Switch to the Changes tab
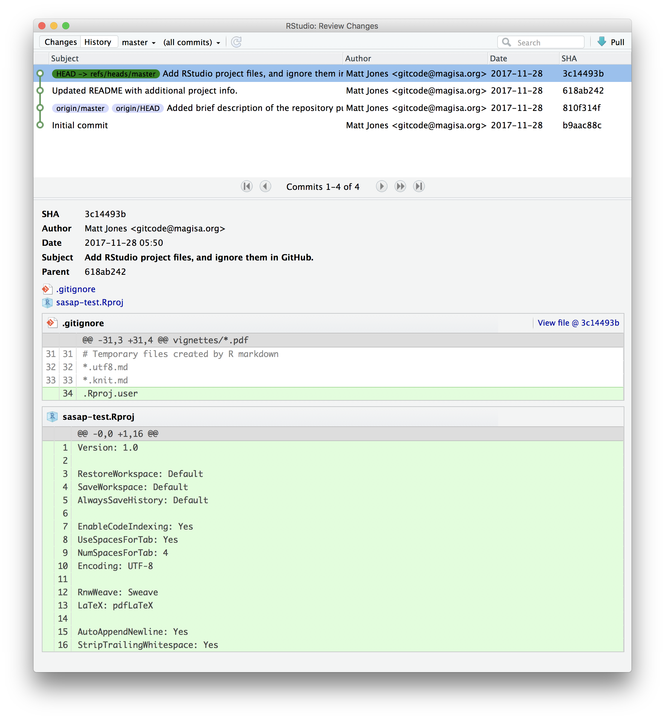This screenshot has height=720, width=665. (60, 42)
